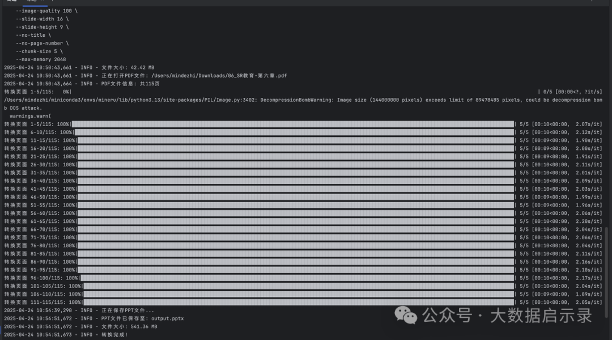Click the 转换页面 81-85/115 label
612x340 pixels.
point(33,254)
